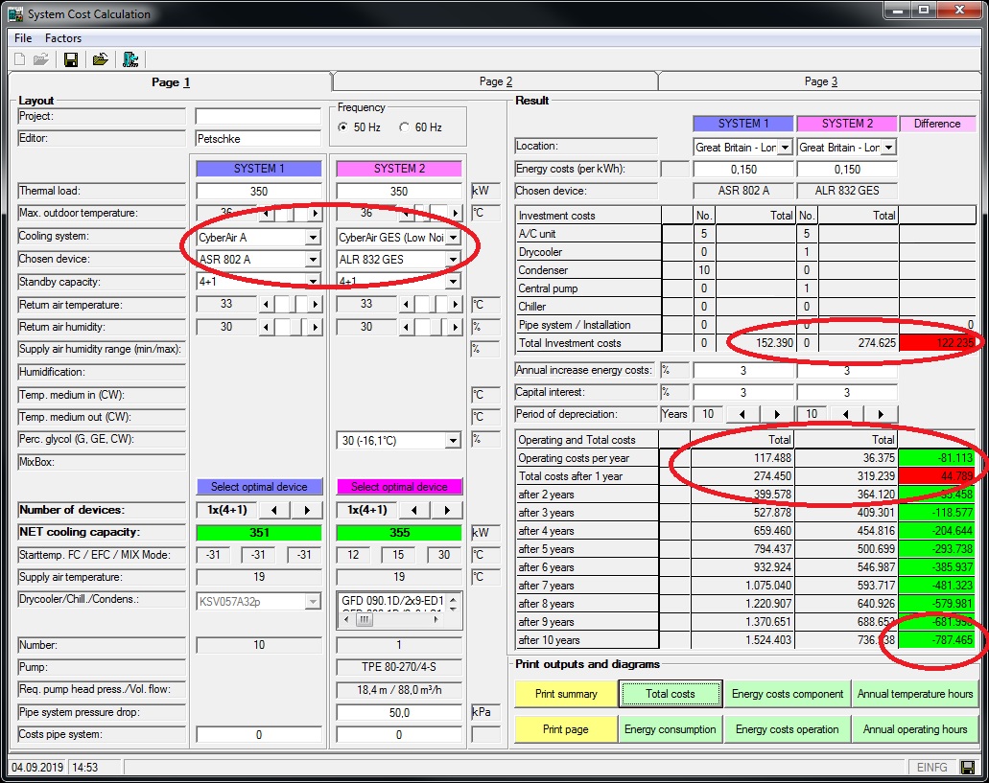Viewport: 989px width, 783px height.
Task: Expand the System 1 Chosen device dropdown
Action: click(313, 260)
